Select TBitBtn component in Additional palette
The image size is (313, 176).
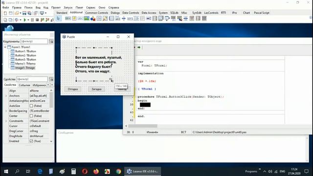[x=68, y=19]
